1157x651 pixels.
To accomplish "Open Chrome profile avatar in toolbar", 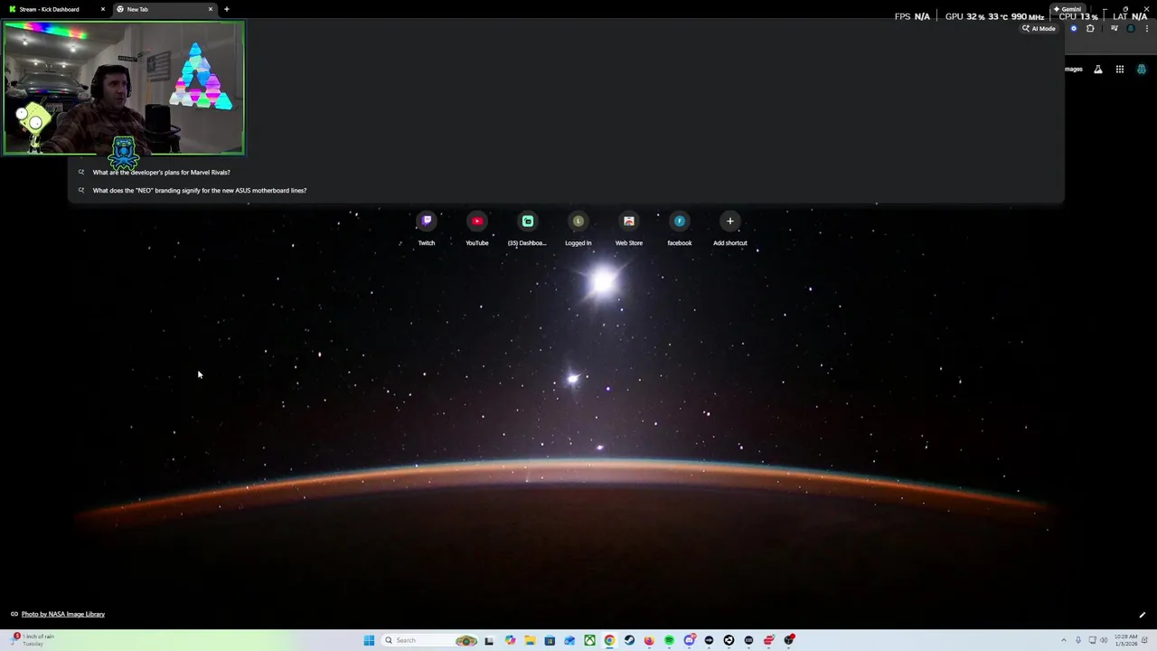I will click(x=1131, y=28).
